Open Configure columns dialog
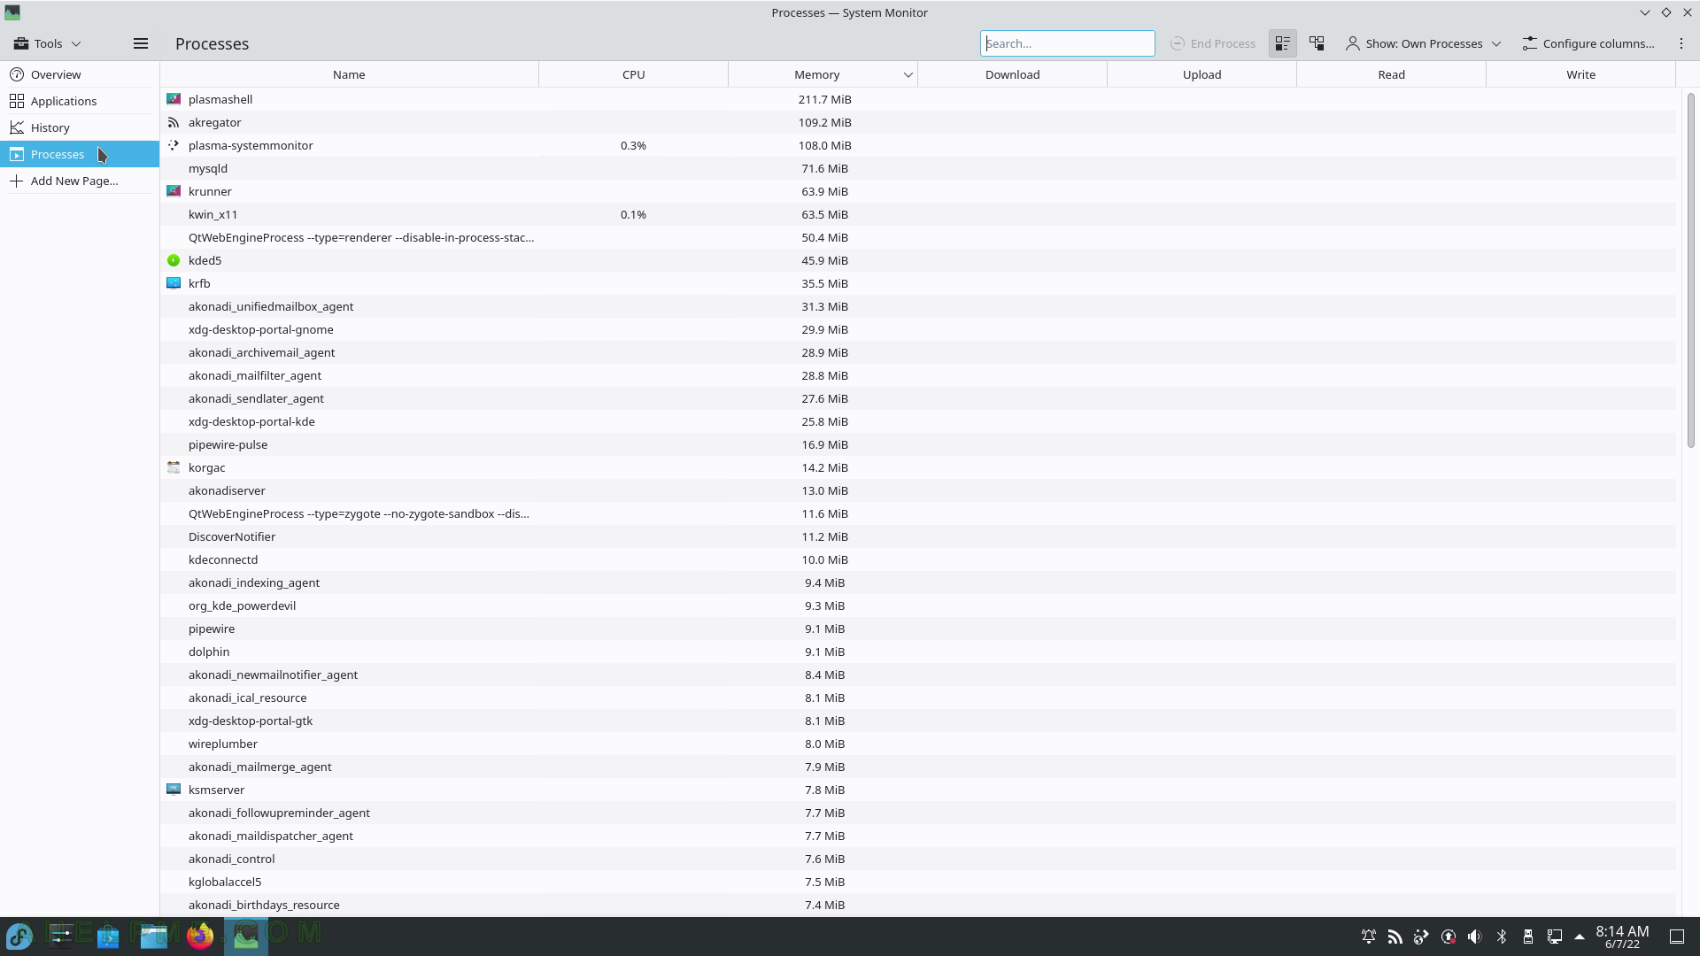The width and height of the screenshot is (1700, 956). (x=1588, y=43)
